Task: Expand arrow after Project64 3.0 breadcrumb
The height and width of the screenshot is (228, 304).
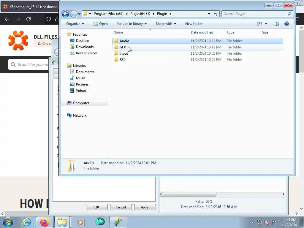Action: tap(153, 14)
